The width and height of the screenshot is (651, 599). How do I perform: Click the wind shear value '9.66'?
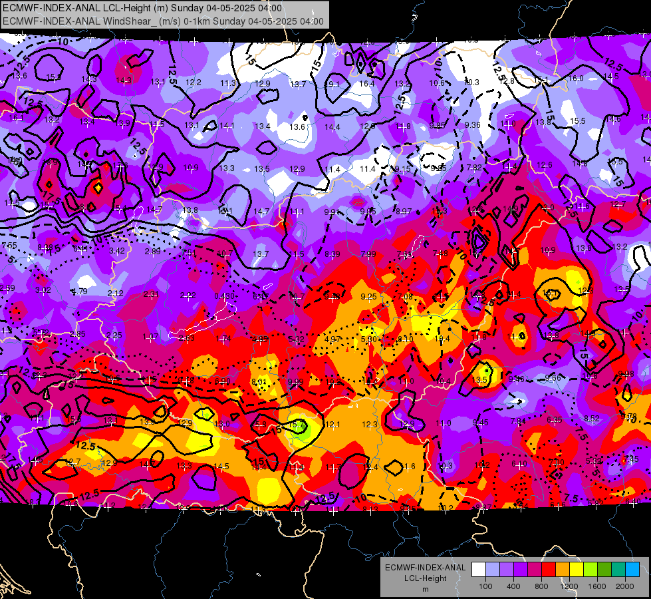pyautogui.click(x=553, y=377)
